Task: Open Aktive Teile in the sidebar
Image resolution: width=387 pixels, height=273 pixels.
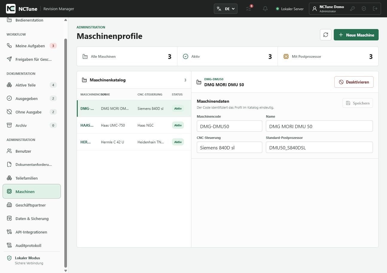Action: pos(32,85)
